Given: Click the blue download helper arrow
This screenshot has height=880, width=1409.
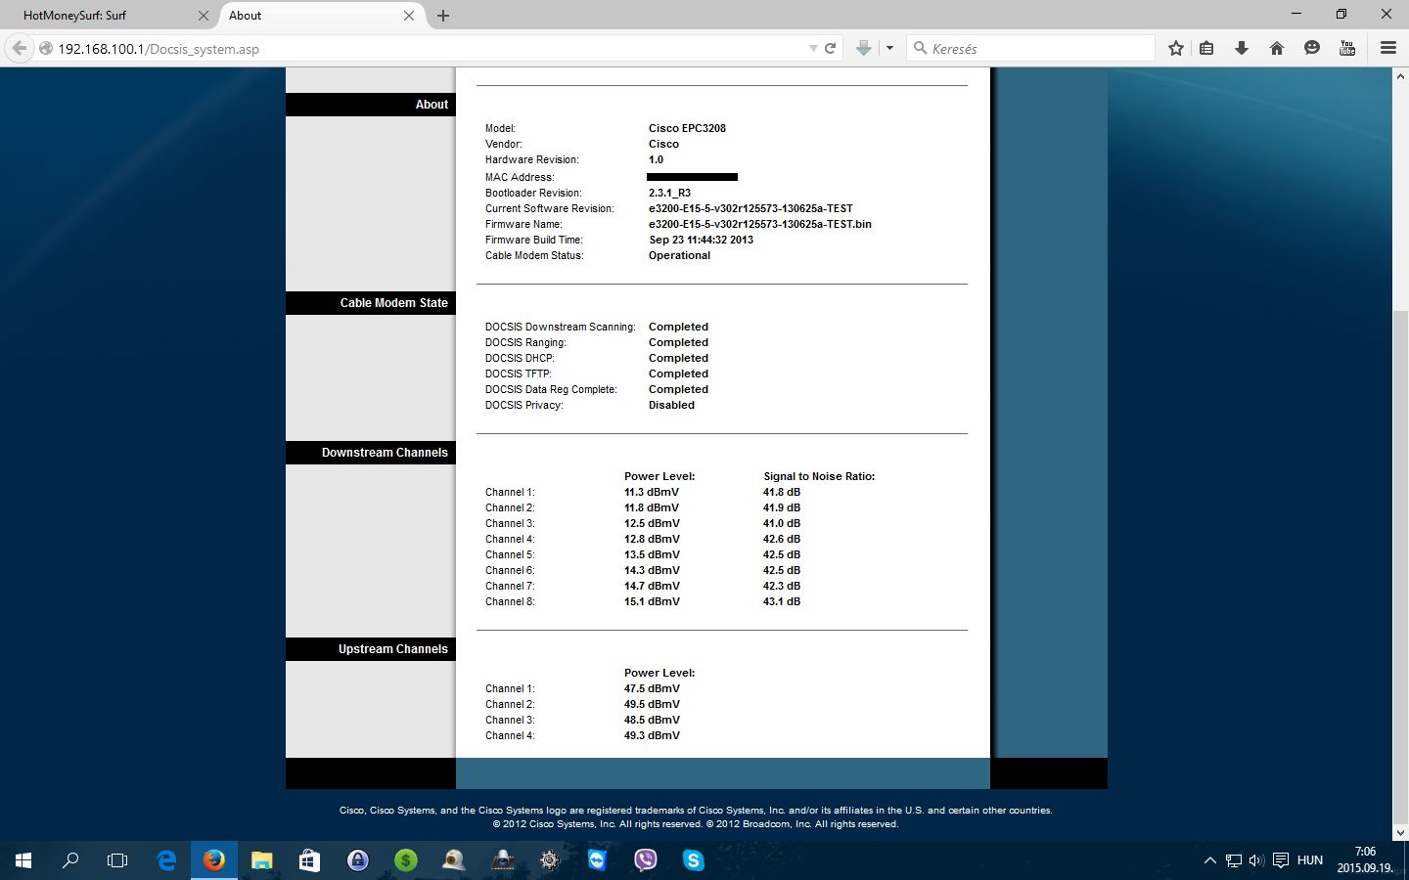Looking at the screenshot, I should tap(863, 48).
